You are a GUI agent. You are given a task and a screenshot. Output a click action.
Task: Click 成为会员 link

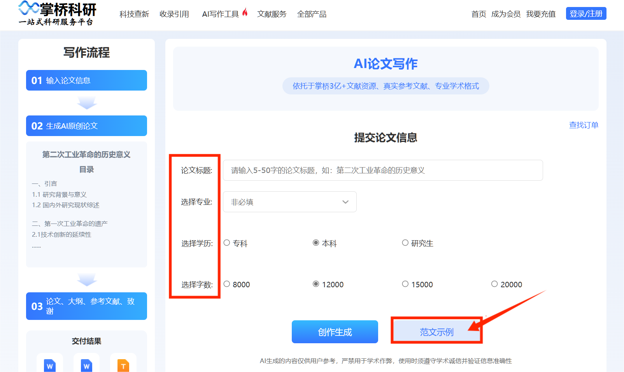coord(506,14)
